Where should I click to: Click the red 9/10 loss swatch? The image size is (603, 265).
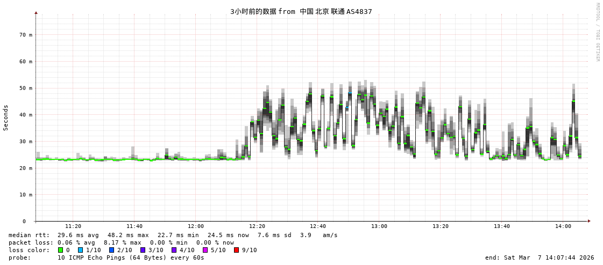(x=236, y=250)
